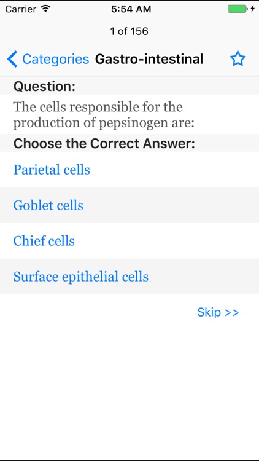Tap the back chevron arrow
The width and height of the screenshot is (259, 461).
(12, 59)
